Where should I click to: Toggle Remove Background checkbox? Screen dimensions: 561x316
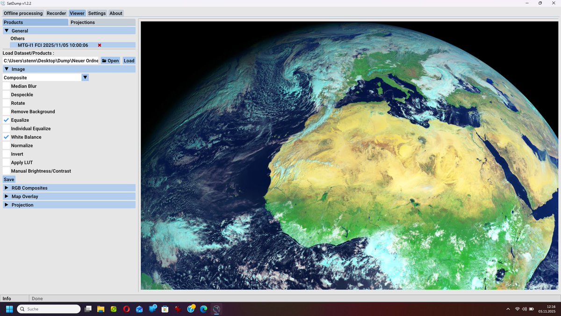coord(6,111)
